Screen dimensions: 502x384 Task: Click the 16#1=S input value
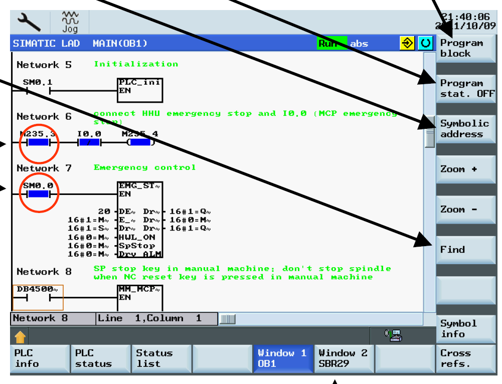click(88, 229)
